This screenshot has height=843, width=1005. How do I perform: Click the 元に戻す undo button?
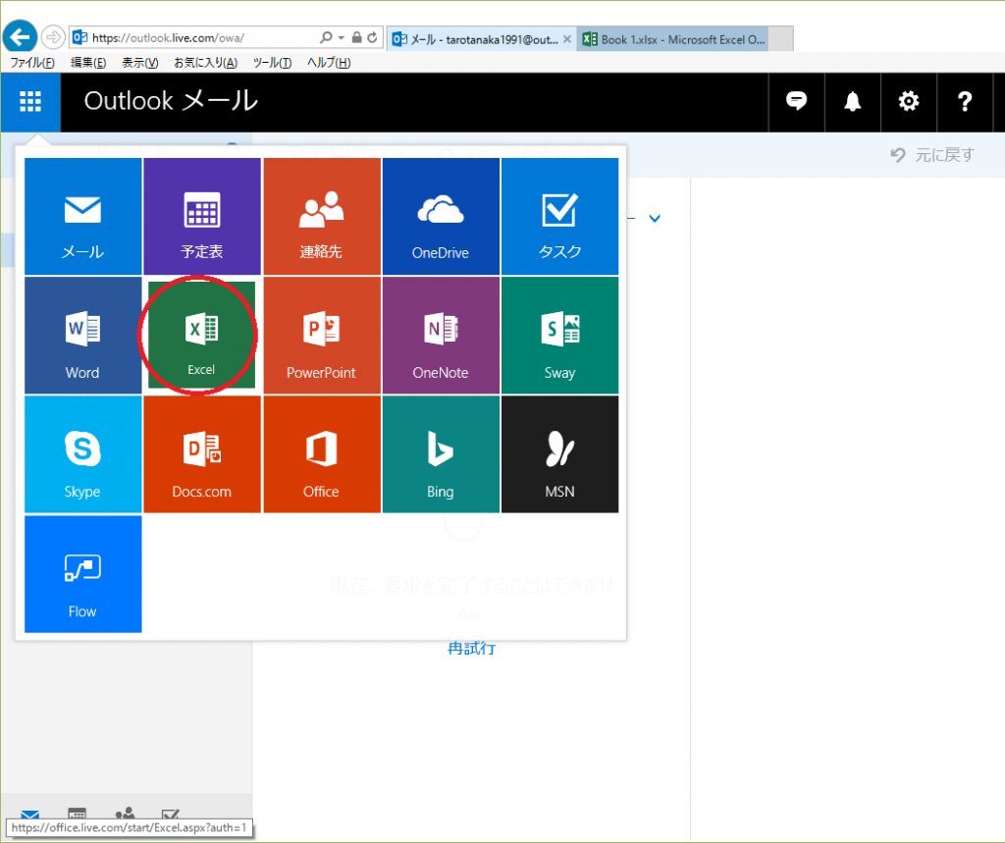(932, 154)
